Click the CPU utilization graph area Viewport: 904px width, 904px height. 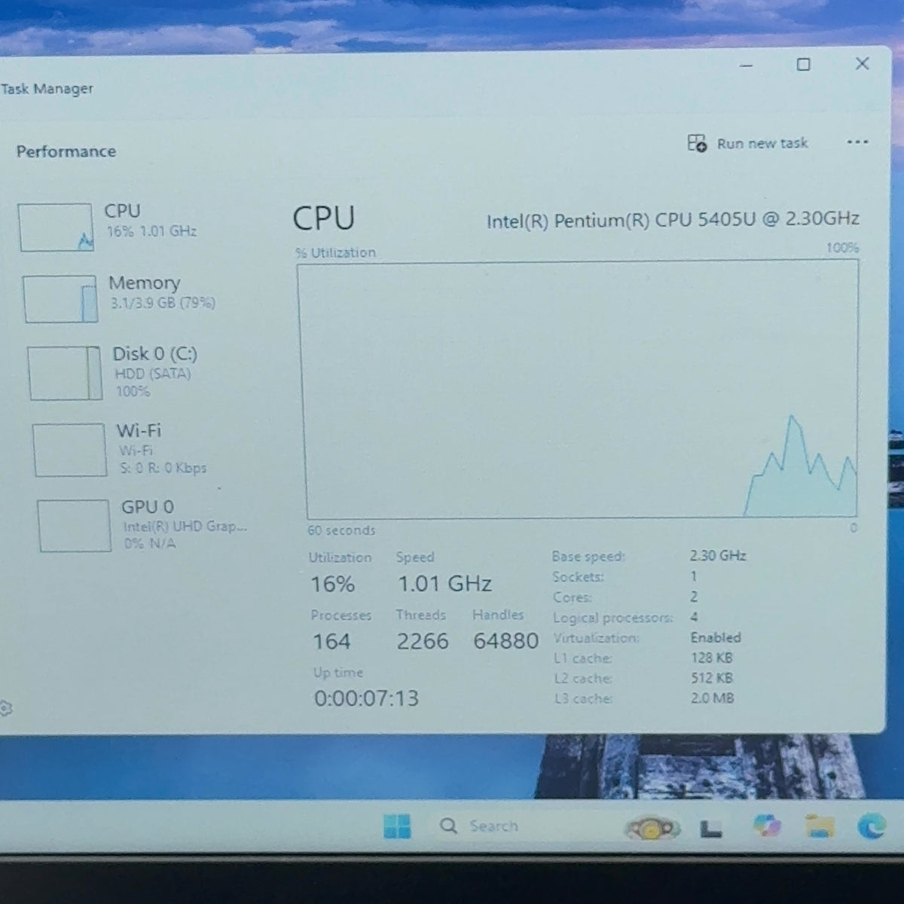pyautogui.click(x=579, y=389)
